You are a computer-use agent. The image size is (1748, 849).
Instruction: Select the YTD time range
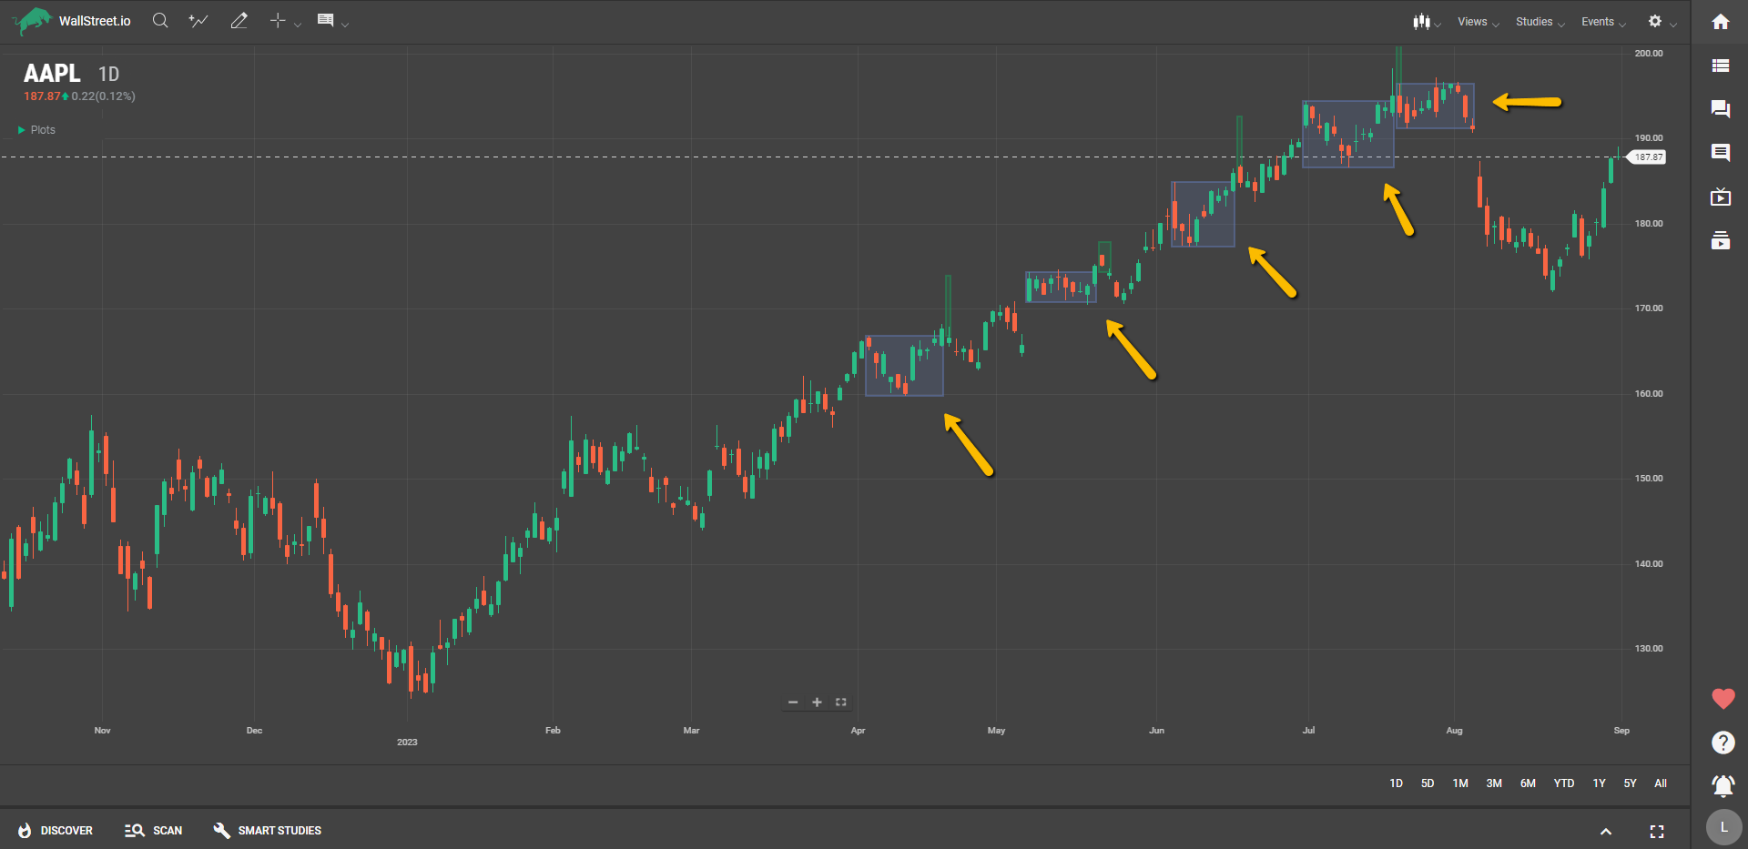(1564, 783)
